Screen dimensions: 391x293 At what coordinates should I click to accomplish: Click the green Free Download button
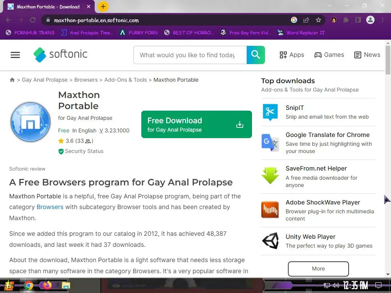click(197, 124)
